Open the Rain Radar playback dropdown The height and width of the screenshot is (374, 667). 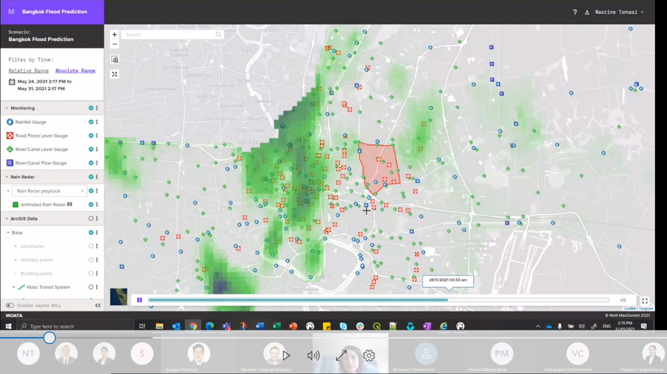pos(49,191)
